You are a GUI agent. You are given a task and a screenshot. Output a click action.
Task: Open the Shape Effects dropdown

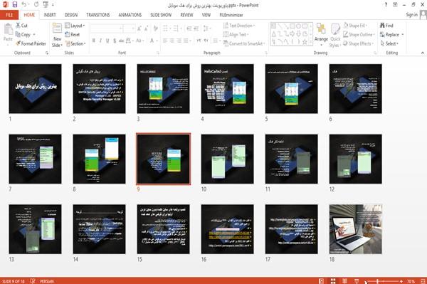358,43
